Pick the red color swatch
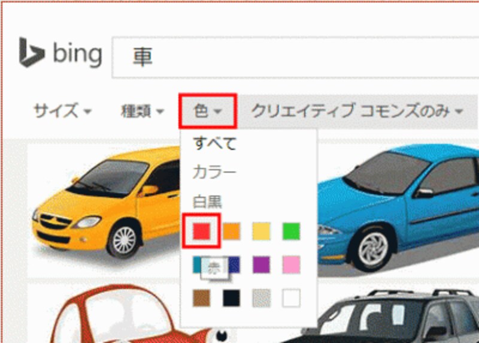The image size is (479, 343). click(x=202, y=231)
